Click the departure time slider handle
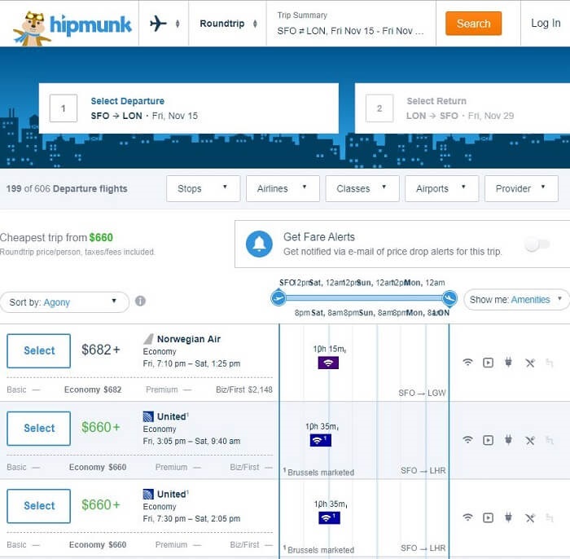 pos(278,298)
